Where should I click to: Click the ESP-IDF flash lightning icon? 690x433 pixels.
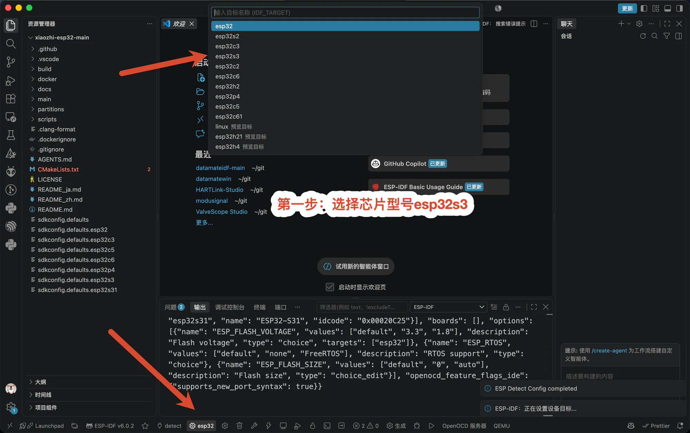click(x=268, y=426)
